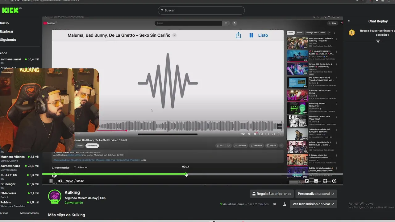Click Personaliza tu canal button
Viewport: 395px width, 222px height.
coord(316,194)
